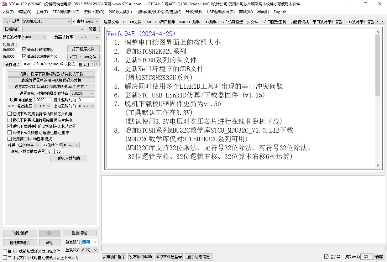387x262 pixels.
Task: Expand the 引脚数 Auto dropdown
Action: [97, 21]
